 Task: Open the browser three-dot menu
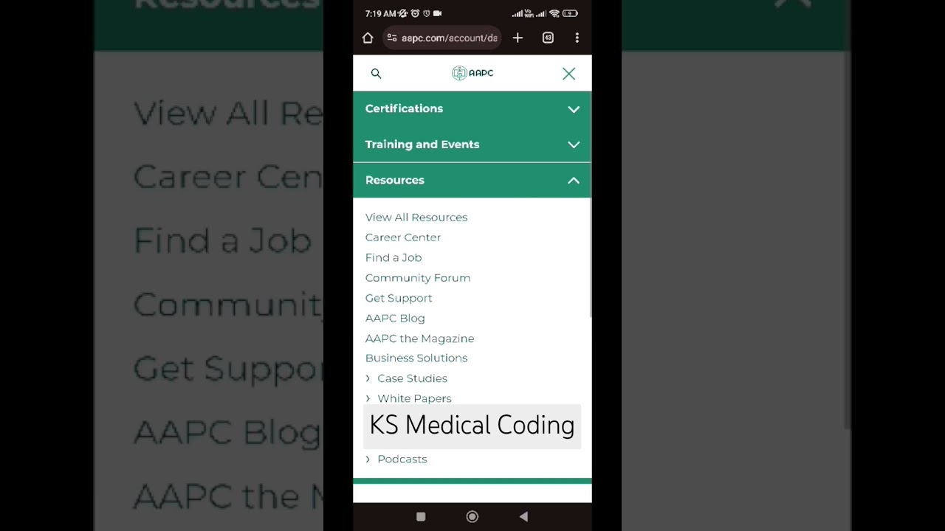(x=577, y=38)
